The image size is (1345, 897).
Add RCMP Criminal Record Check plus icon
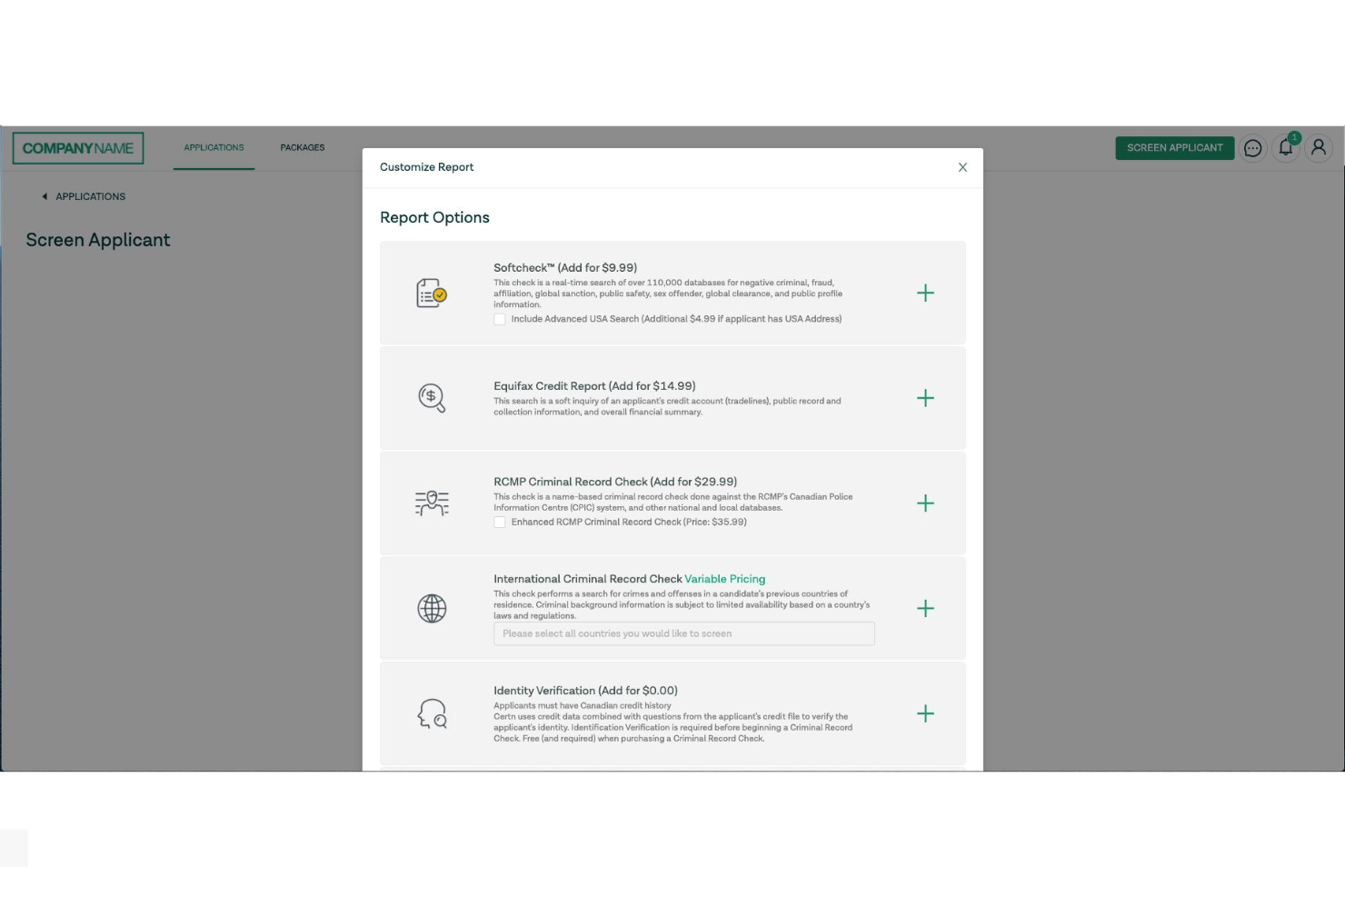[x=925, y=503]
